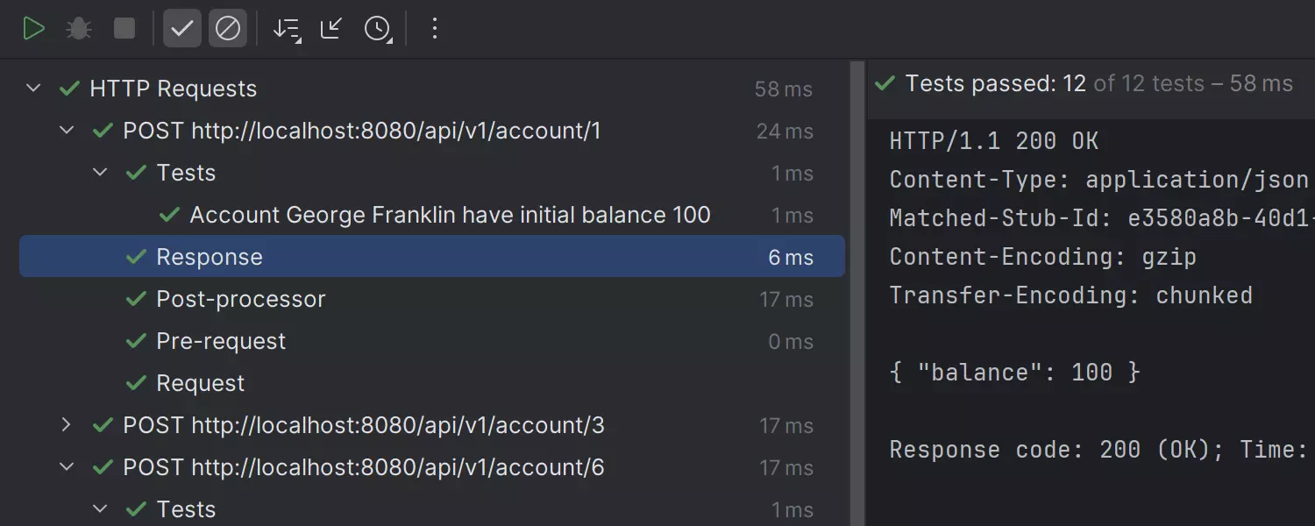Select the Pre-request tree item

(x=221, y=341)
